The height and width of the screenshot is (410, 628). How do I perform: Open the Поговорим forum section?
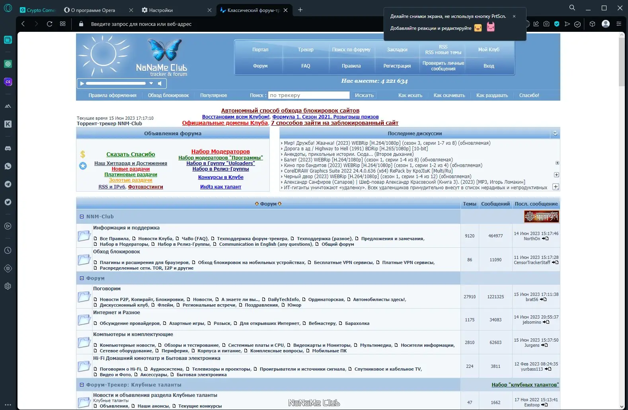[x=107, y=289]
